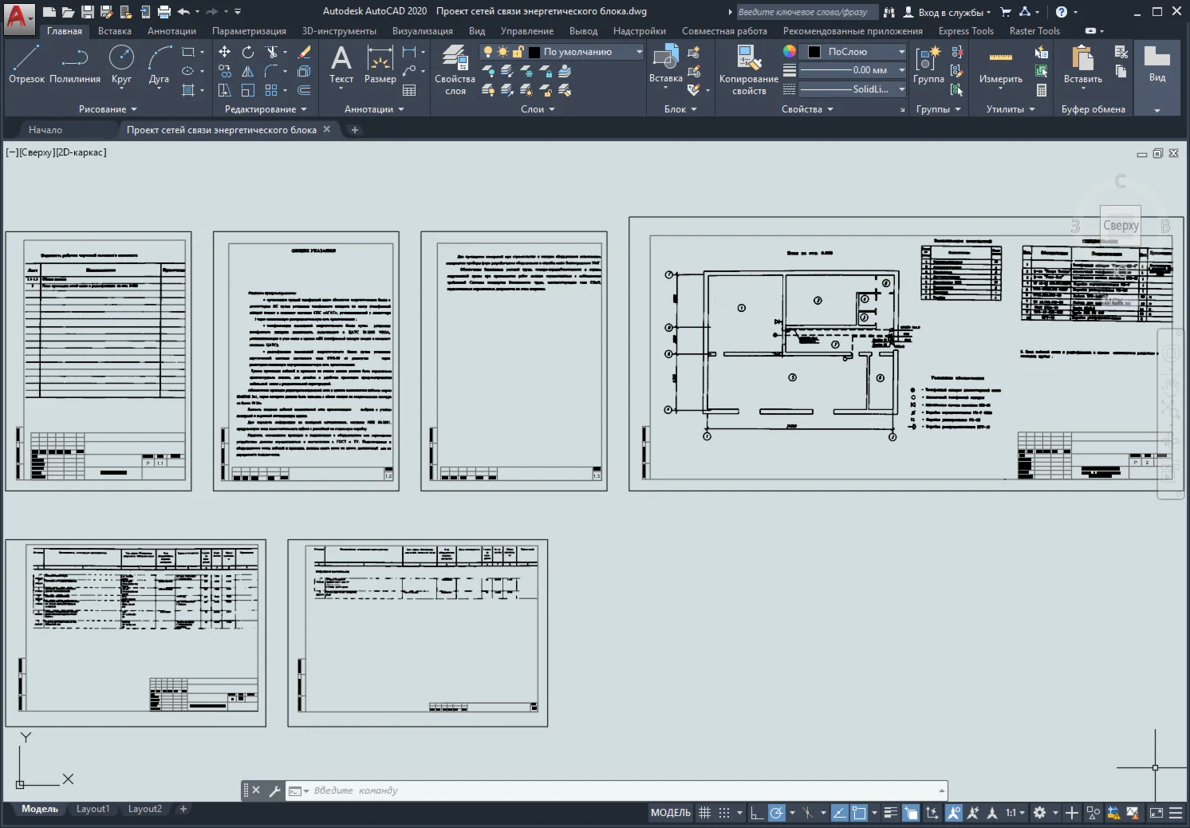Switch to the Начало document tab

(x=45, y=130)
